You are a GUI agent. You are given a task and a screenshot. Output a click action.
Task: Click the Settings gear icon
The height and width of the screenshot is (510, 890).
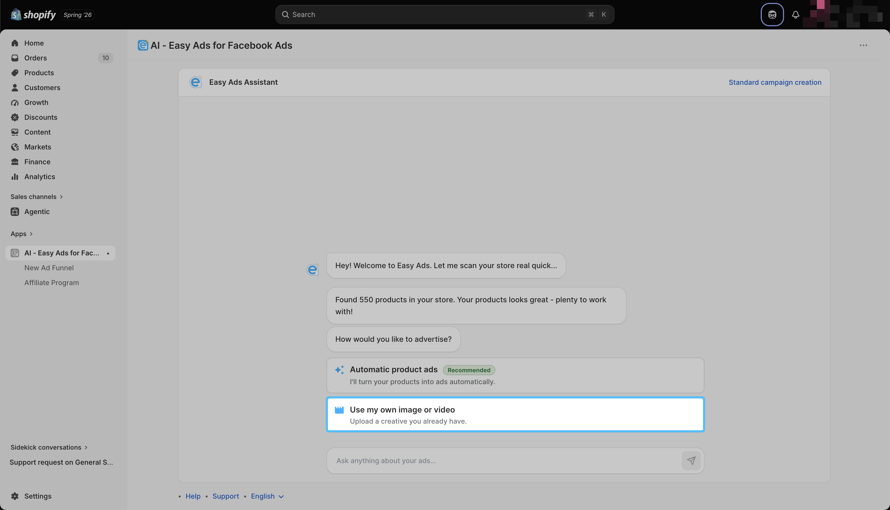click(x=15, y=496)
